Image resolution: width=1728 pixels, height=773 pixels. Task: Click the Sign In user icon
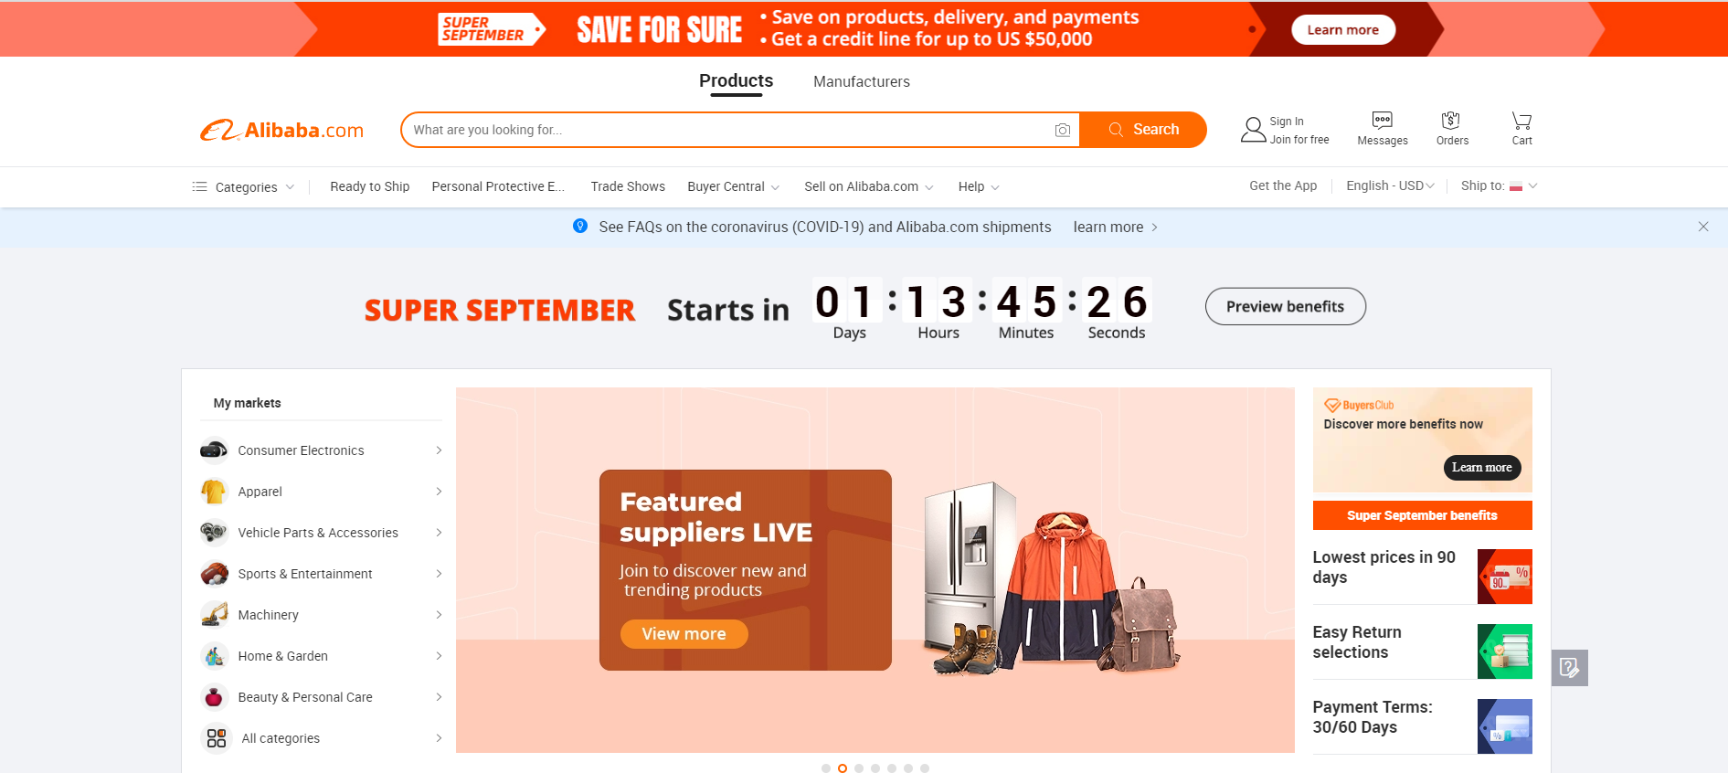tap(1253, 130)
